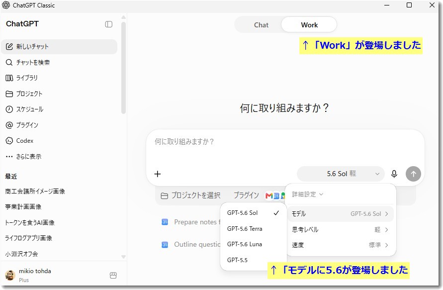Switch to the Work tab
The image size is (443, 290).
pyautogui.click(x=309, y=25)
